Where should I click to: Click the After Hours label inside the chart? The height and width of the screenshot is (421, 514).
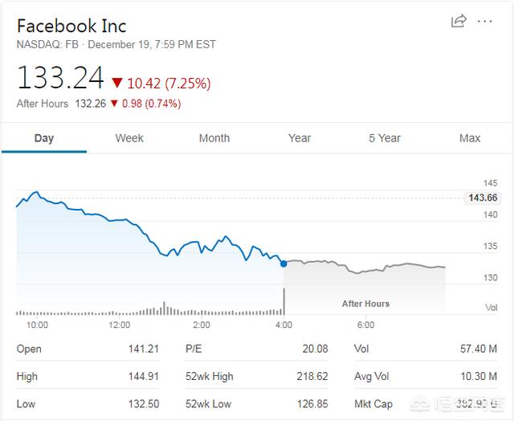[x=365, y=304]
